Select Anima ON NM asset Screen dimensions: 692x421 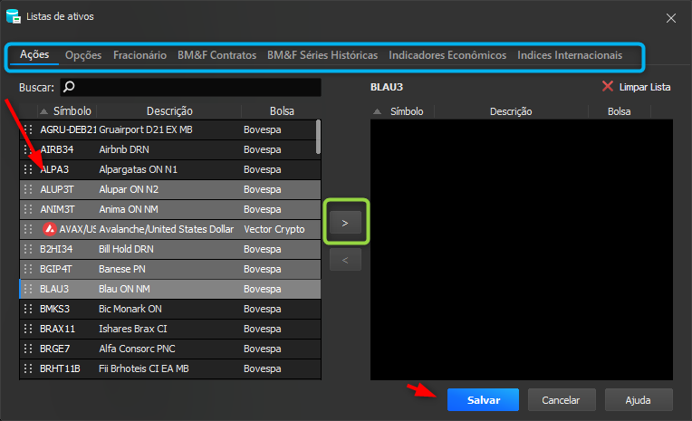170,209
